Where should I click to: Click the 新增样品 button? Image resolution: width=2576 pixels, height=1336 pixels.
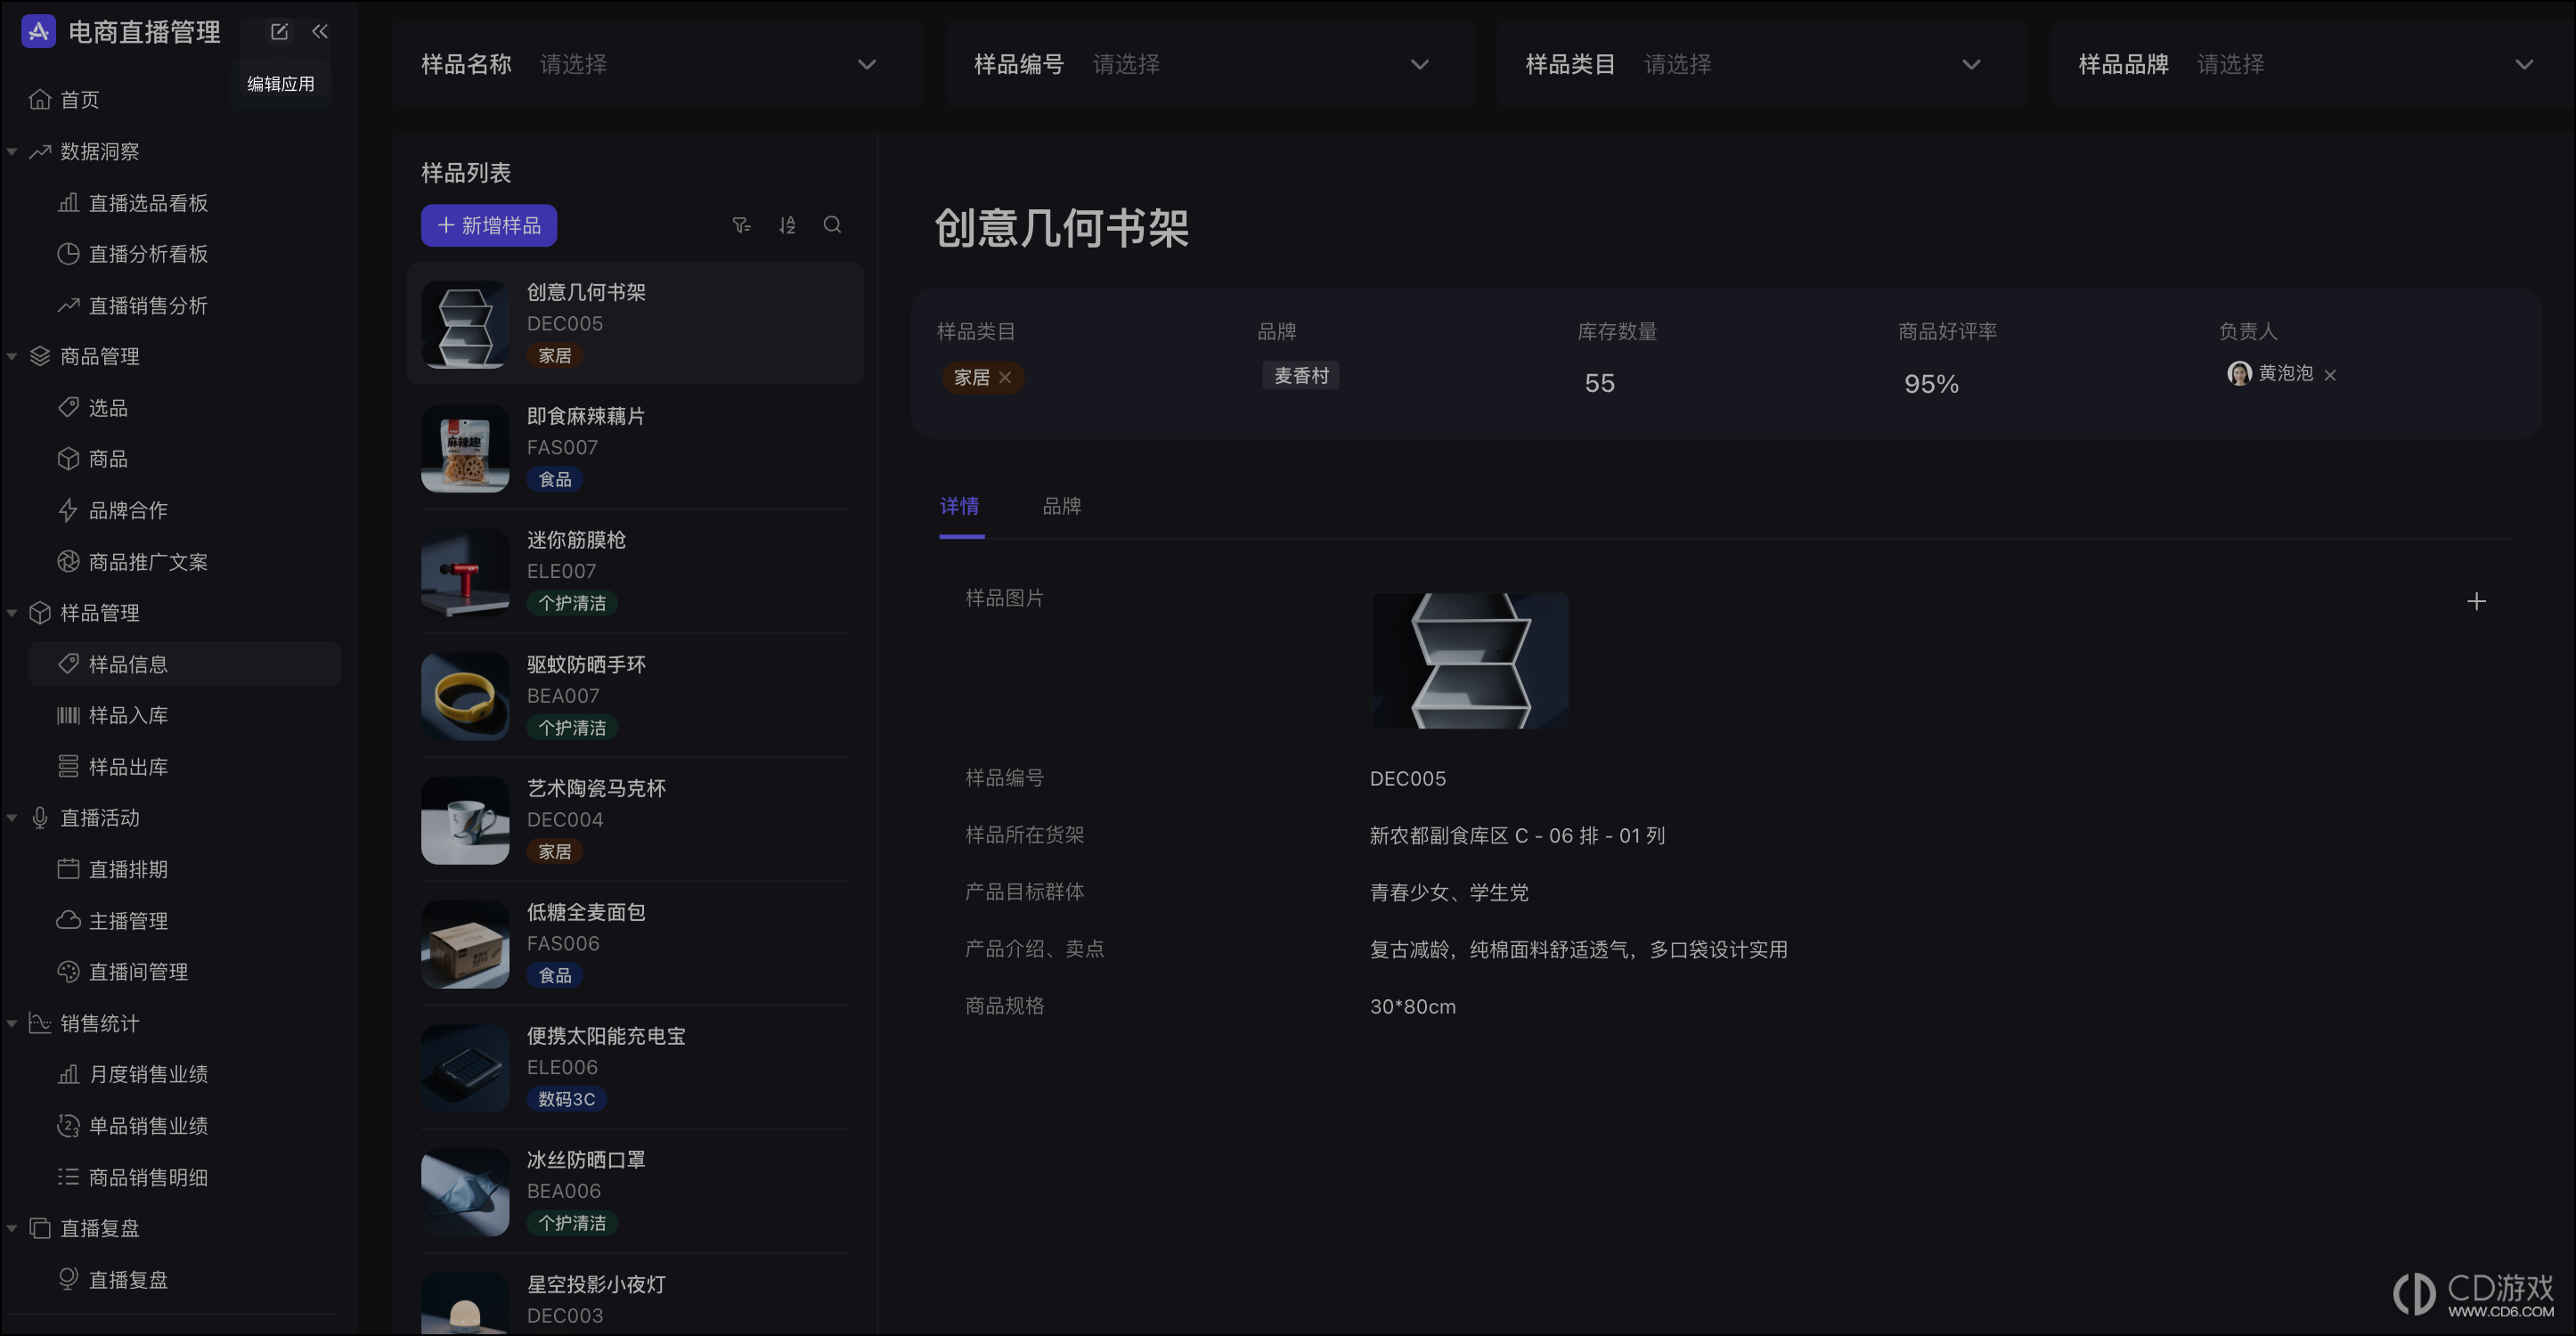click(489, 225)
